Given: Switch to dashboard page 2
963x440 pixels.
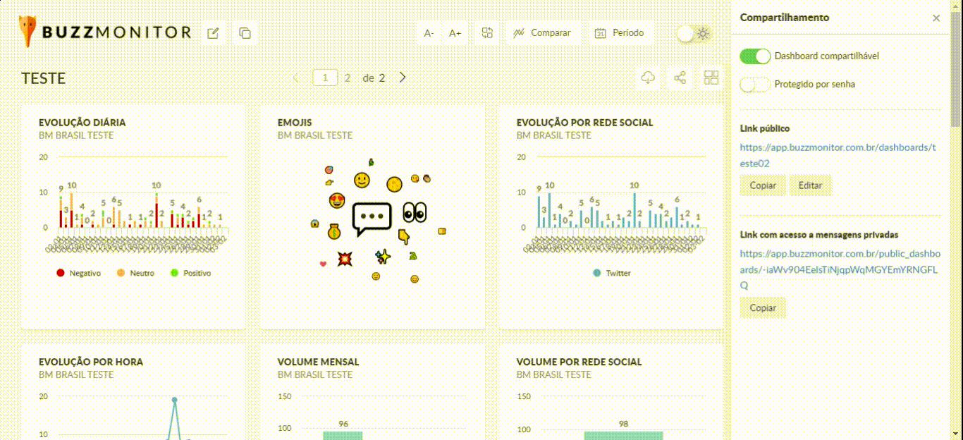Looking at the screenshot, I should [348, 78].
